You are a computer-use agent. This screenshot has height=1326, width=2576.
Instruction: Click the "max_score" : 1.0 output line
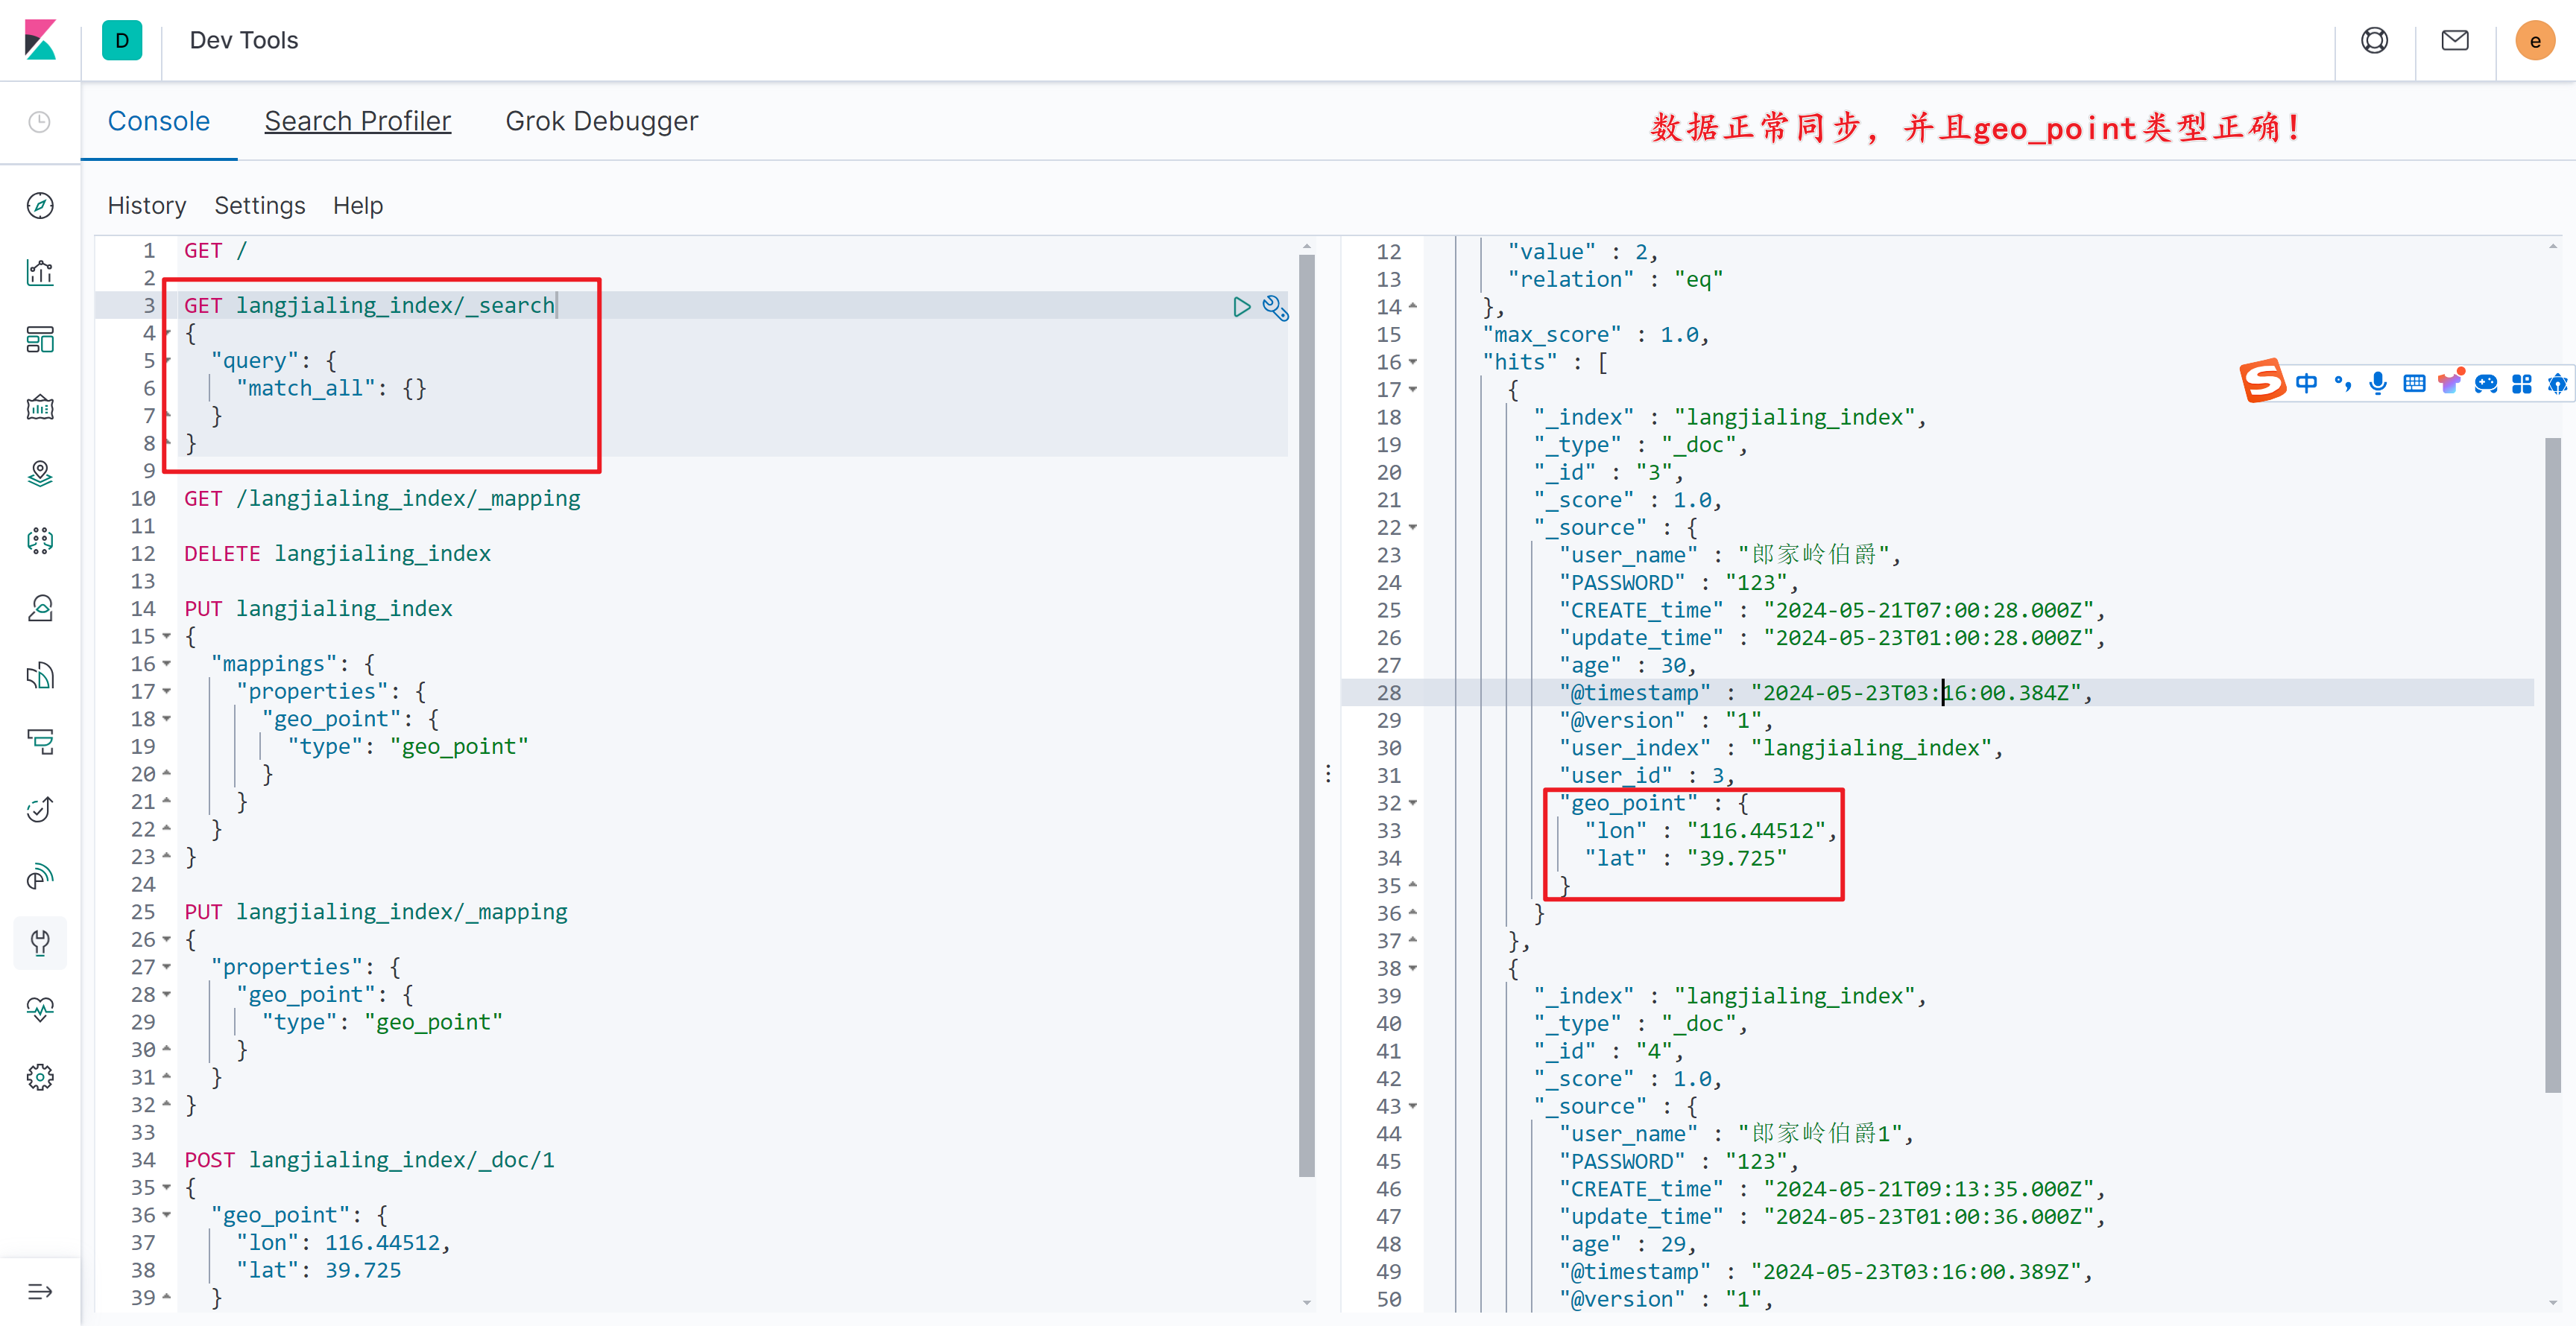(x=1596, y=334)
